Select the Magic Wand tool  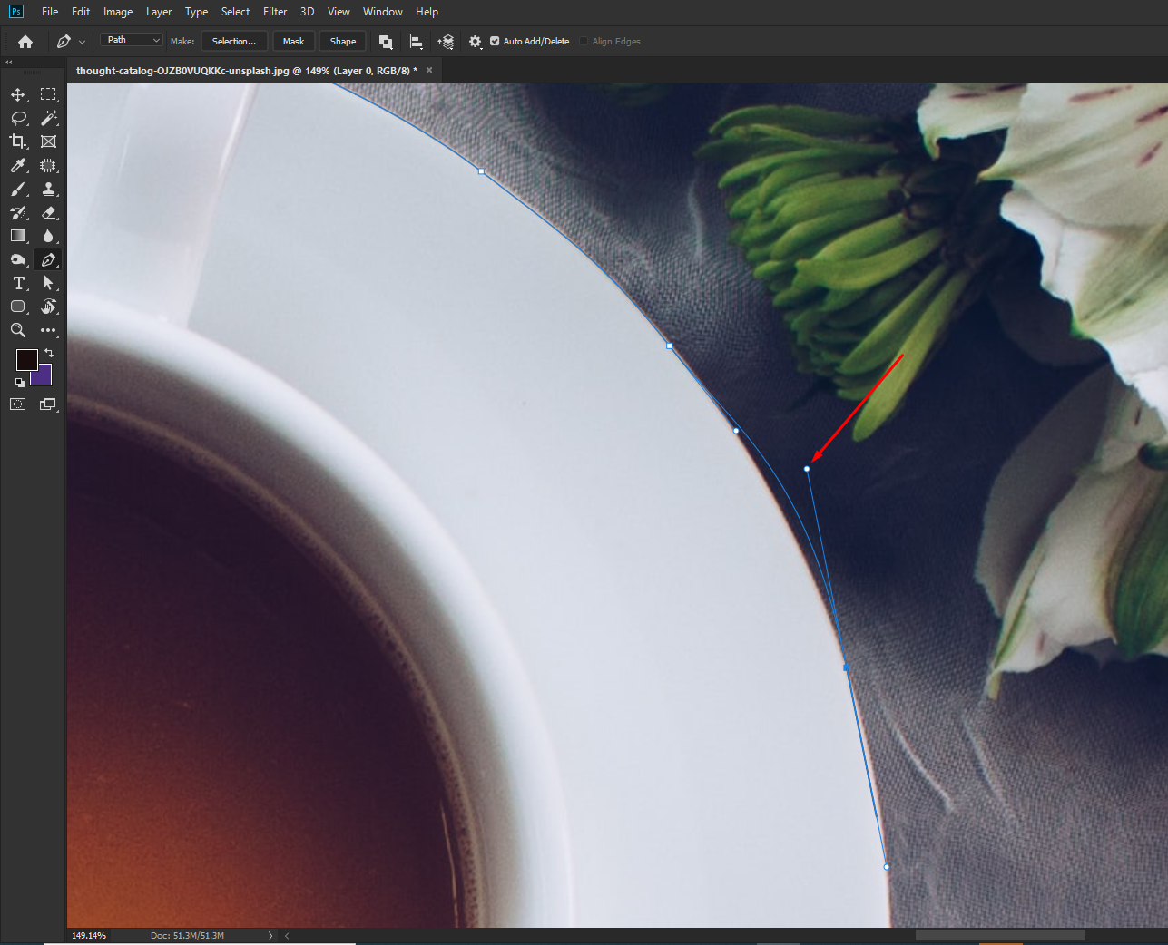(48, 118)
